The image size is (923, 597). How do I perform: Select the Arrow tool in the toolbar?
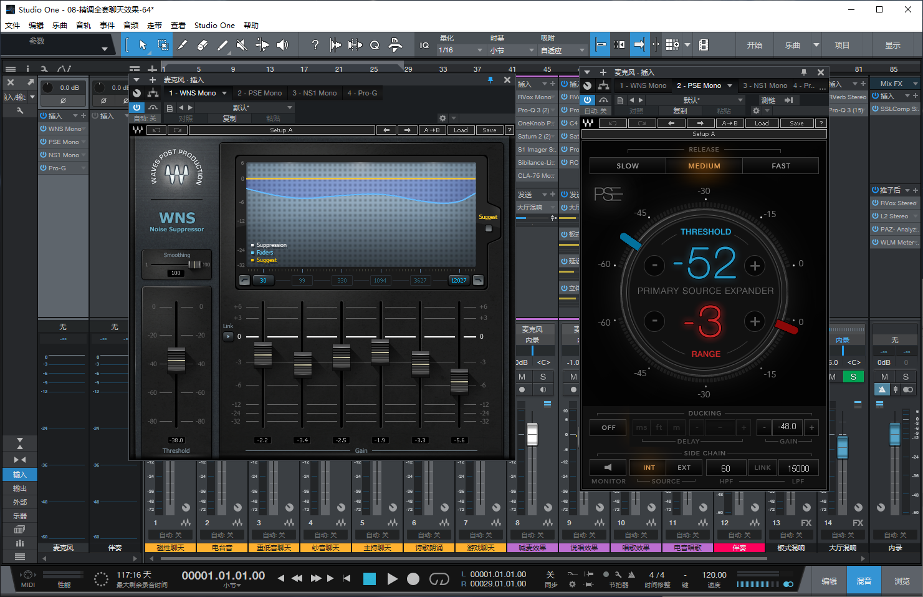tap(143, 45)
